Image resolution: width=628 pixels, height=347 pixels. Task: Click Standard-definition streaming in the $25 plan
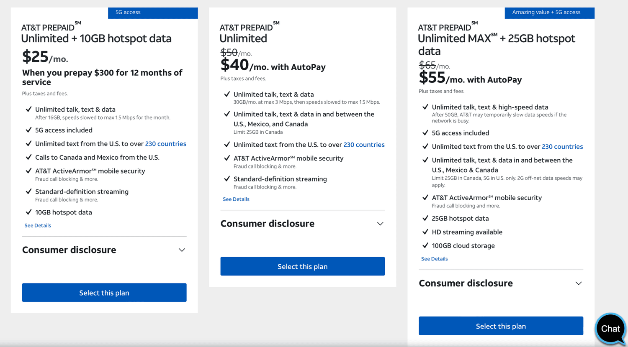[x=82, y=192]
